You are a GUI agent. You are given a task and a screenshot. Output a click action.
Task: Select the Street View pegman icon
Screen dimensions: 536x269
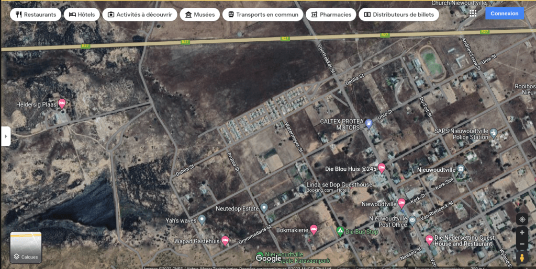(521, 258)
